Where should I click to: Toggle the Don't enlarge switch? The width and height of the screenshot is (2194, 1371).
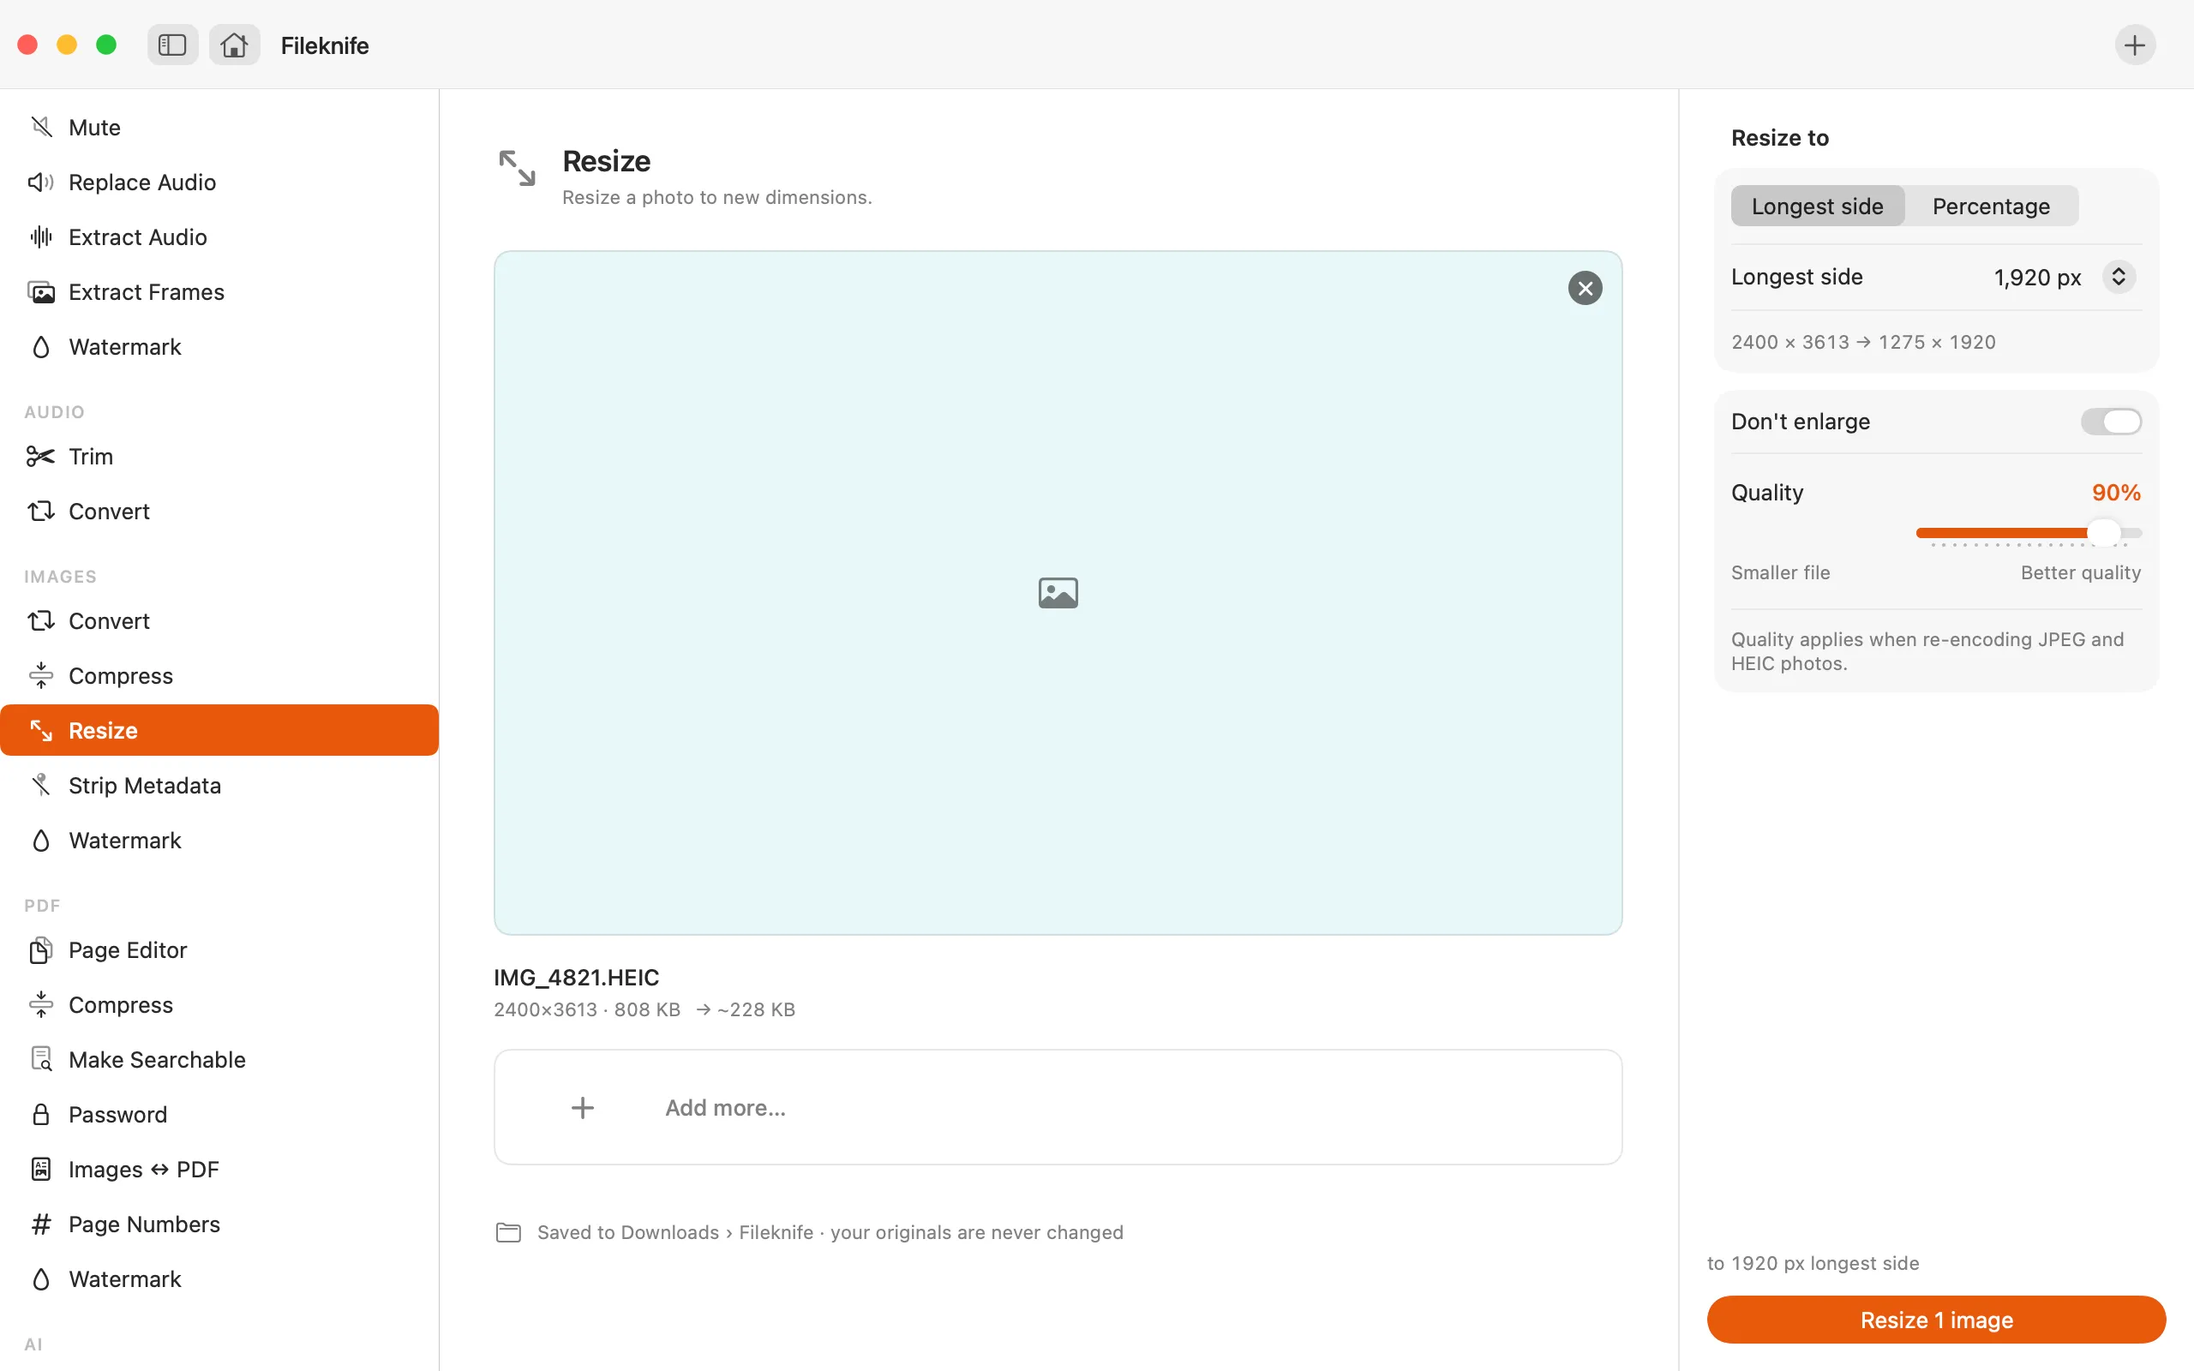pyautogui.click(x=2111, y=422)
